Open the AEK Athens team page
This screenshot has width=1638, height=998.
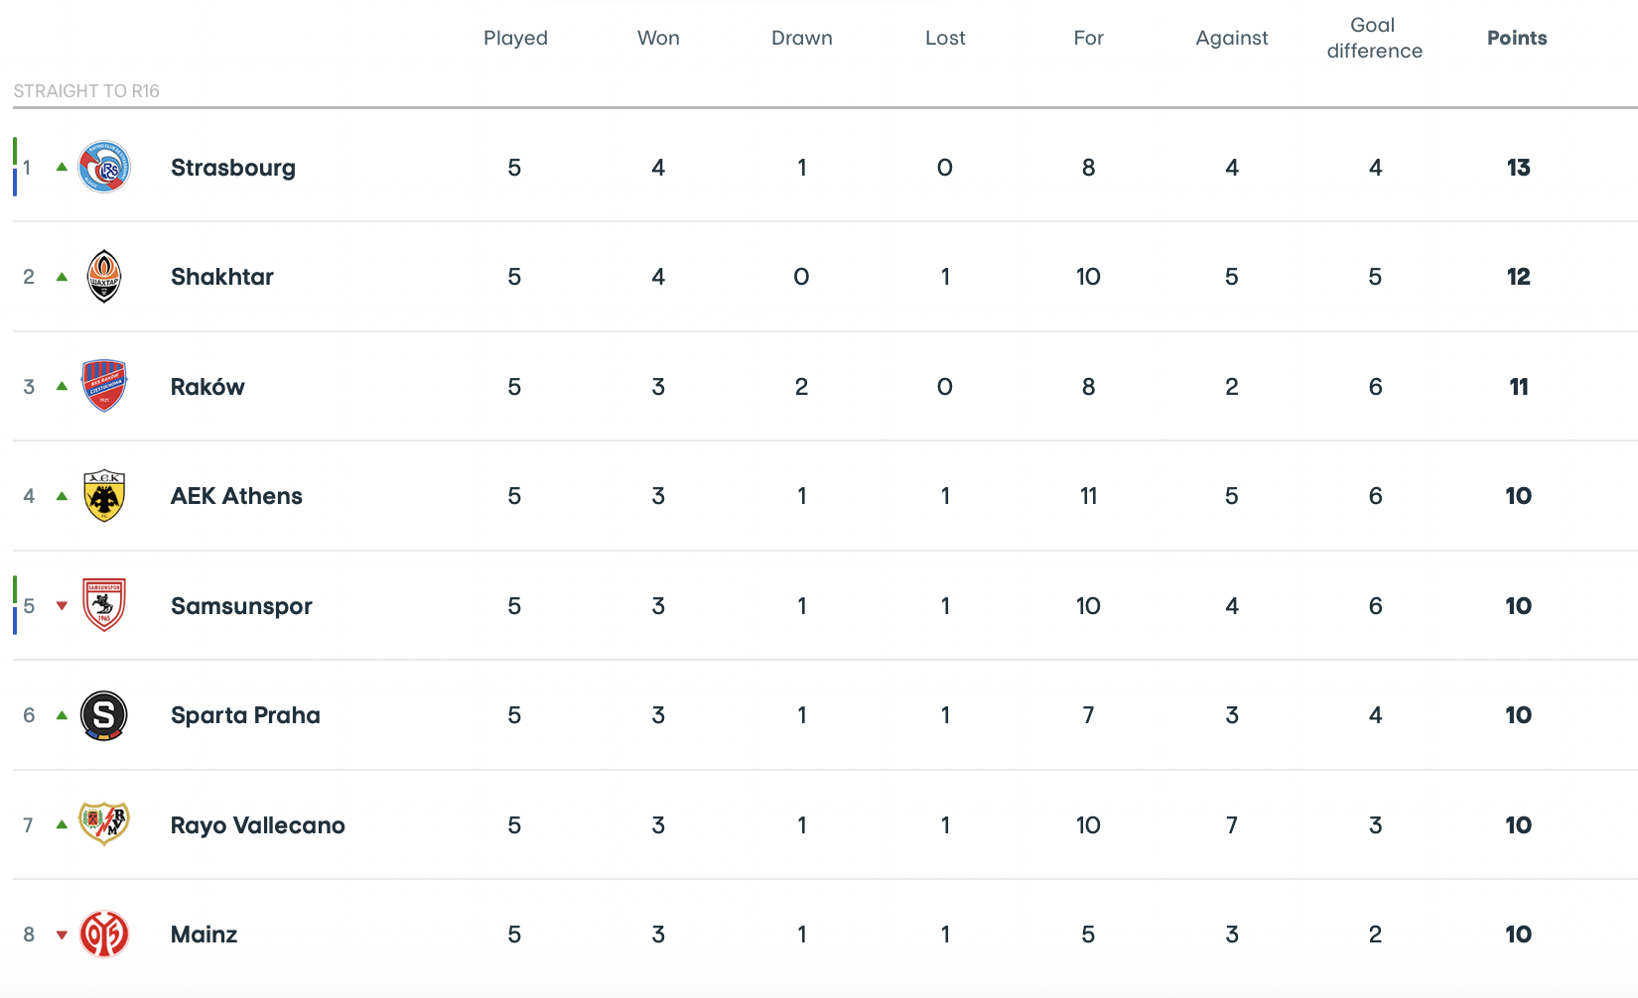coord(236,496)
